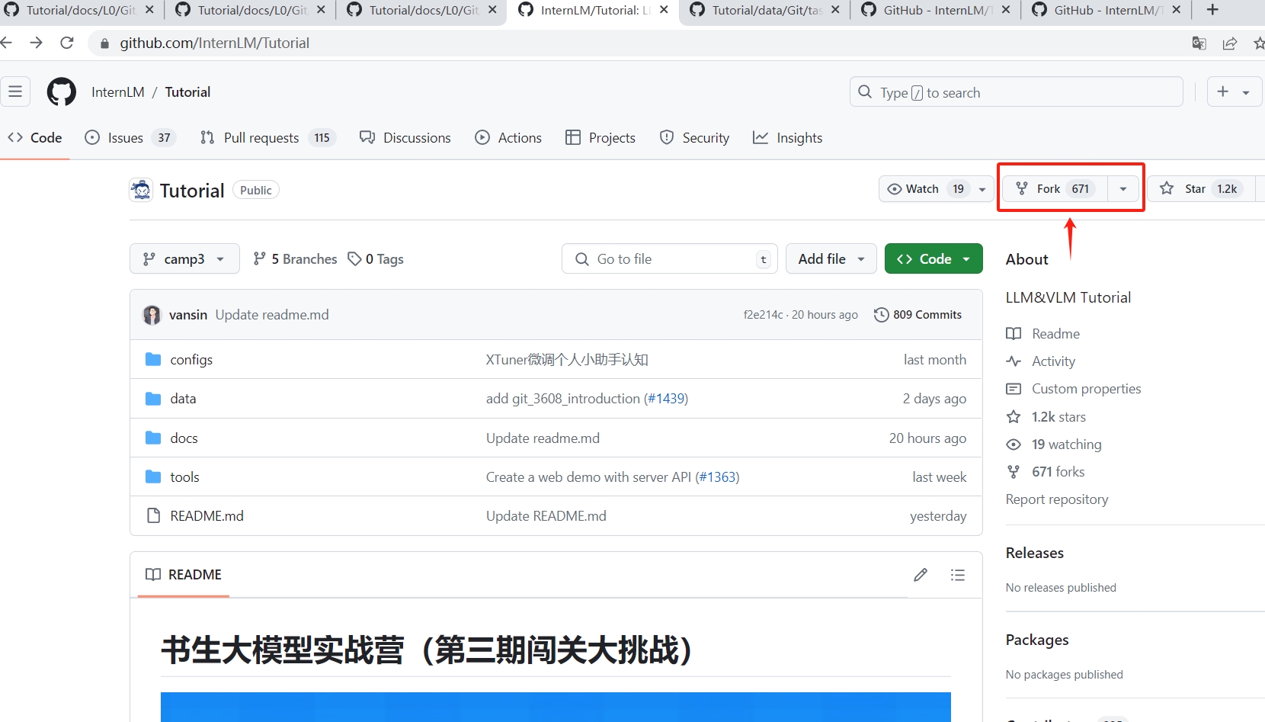View the 5 Branches link
Viewport: 1265px width, 722px height.
pos(295,259)
